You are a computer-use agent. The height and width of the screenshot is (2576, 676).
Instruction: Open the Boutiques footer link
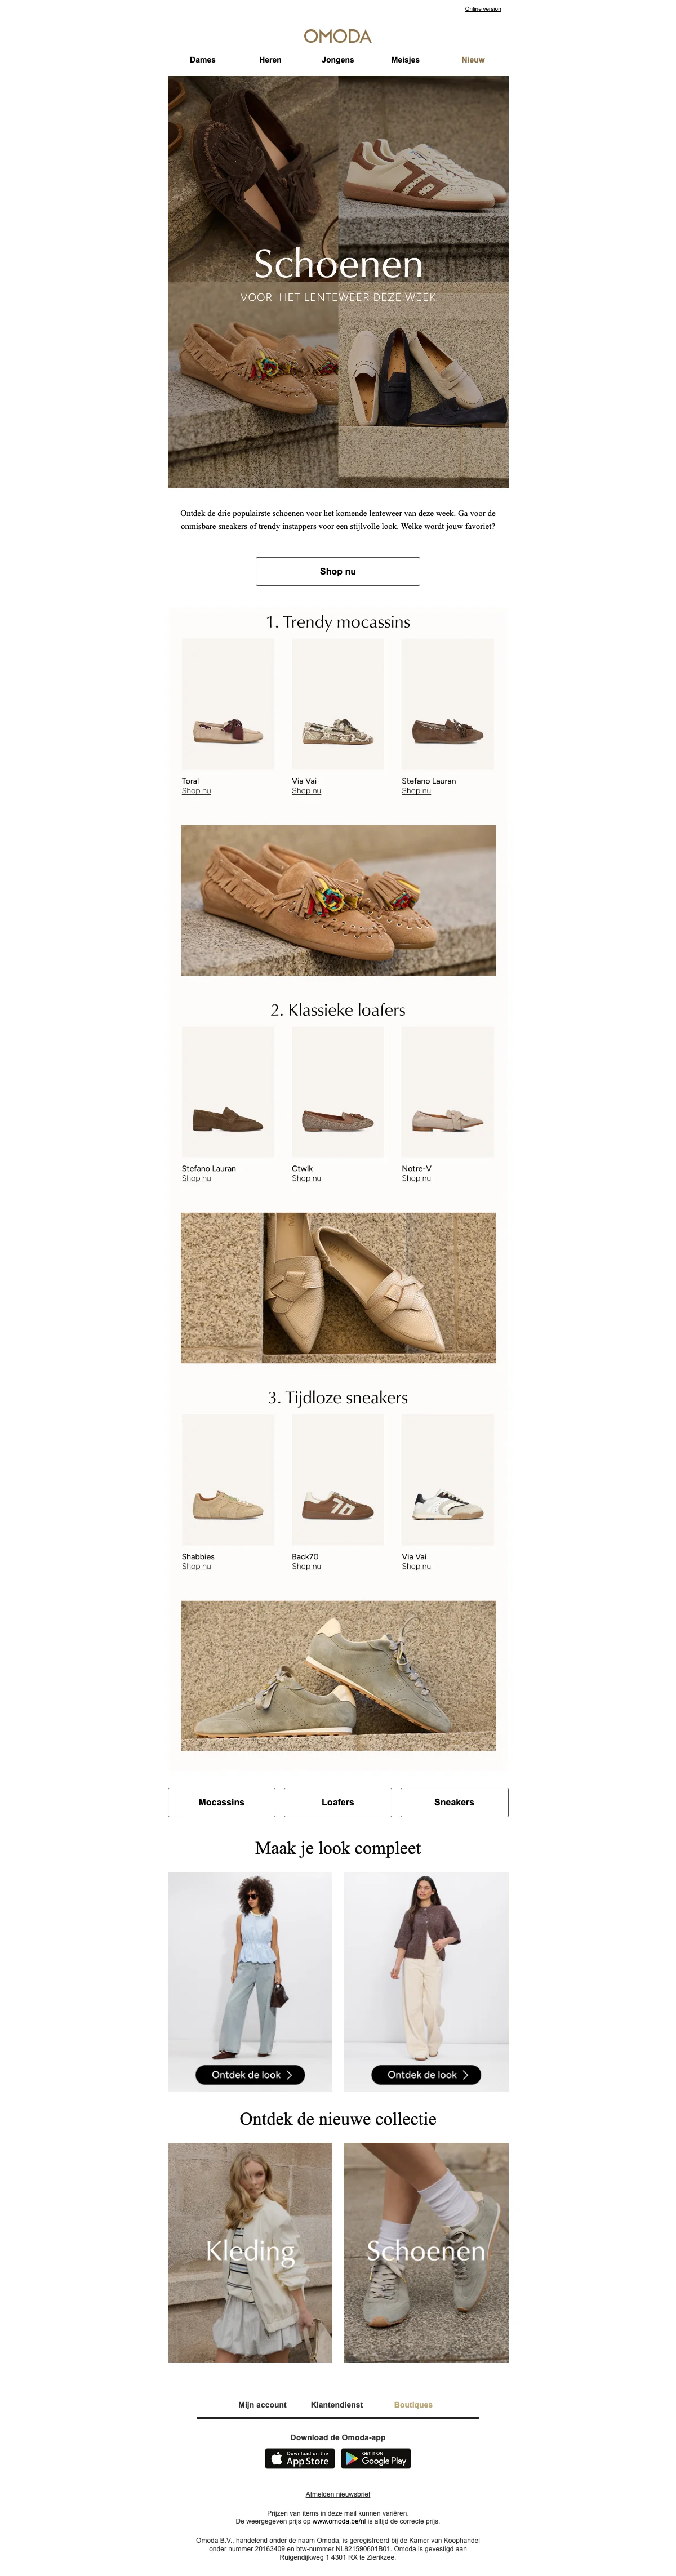pos(413,2405)
